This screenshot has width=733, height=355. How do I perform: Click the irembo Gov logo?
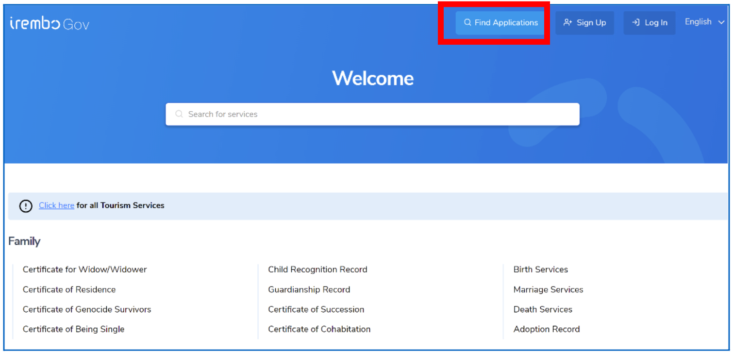click(x=49, y=22)
